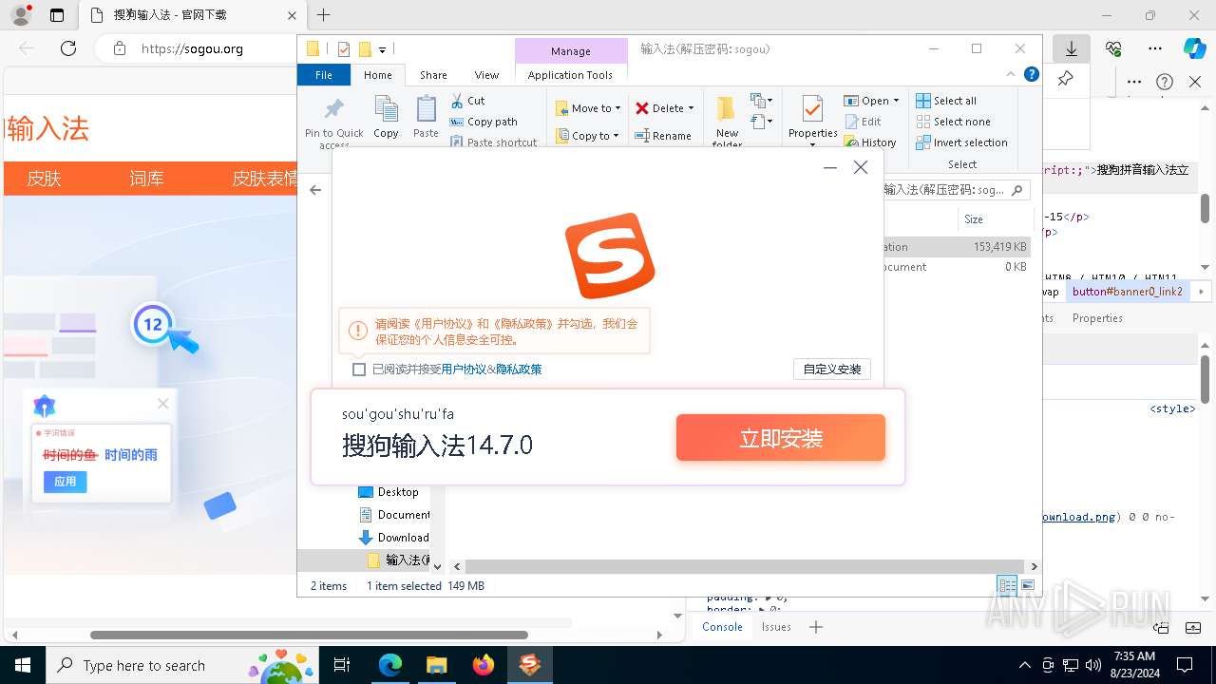1216x684 pixels.
Task: Click the 应用 button on webpage card
Action: [66, 482]
